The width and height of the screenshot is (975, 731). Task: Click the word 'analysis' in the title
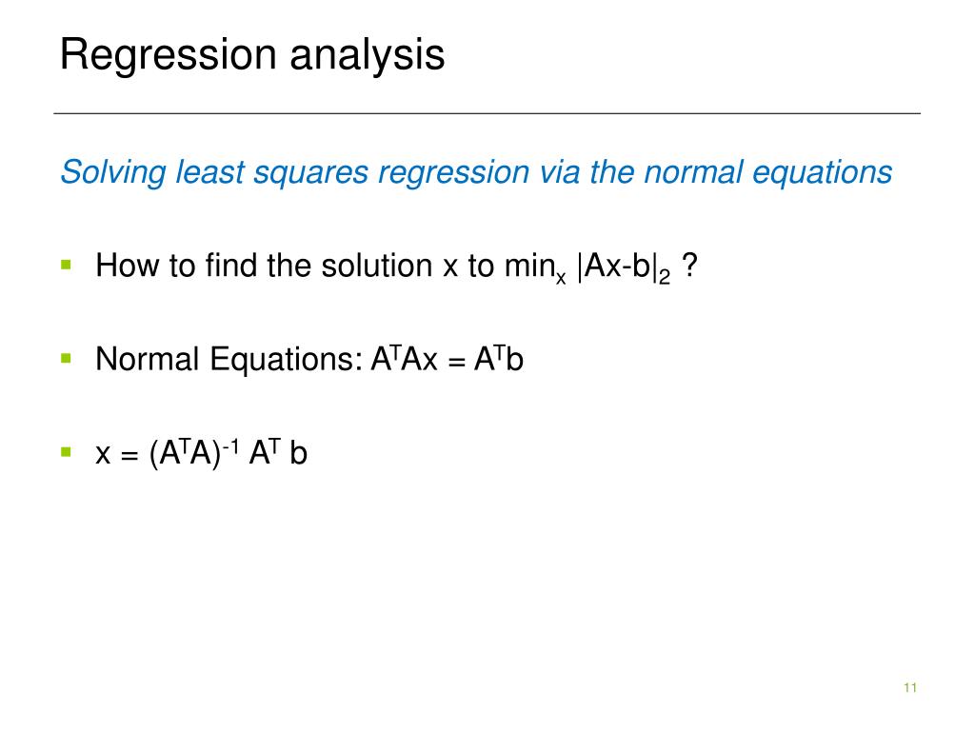(368, 56)
